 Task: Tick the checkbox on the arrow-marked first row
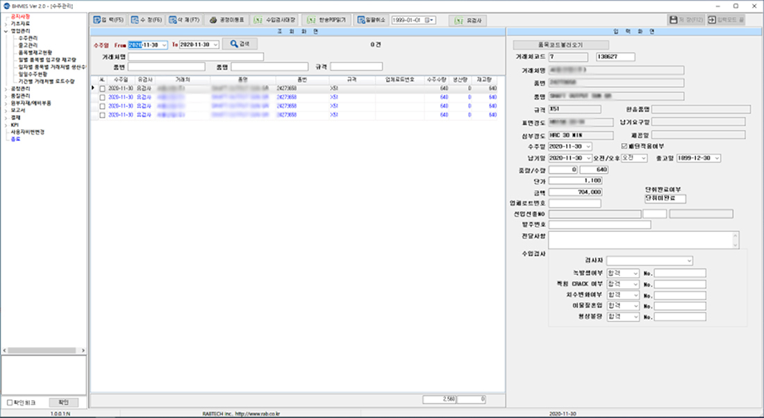click(x=102, y=89)
